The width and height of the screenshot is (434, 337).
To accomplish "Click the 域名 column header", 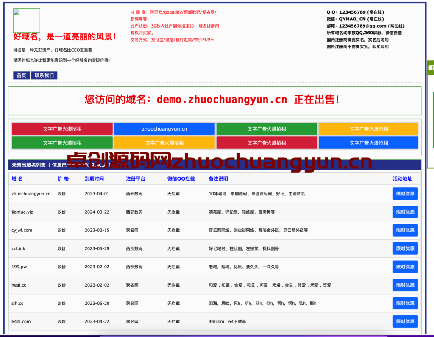I will coord(17,178).
